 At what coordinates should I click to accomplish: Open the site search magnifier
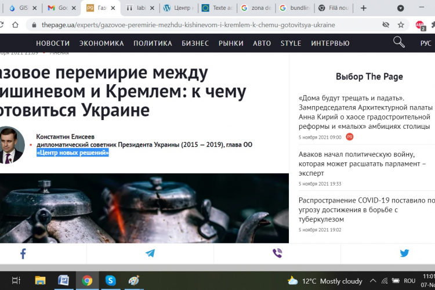399,42
